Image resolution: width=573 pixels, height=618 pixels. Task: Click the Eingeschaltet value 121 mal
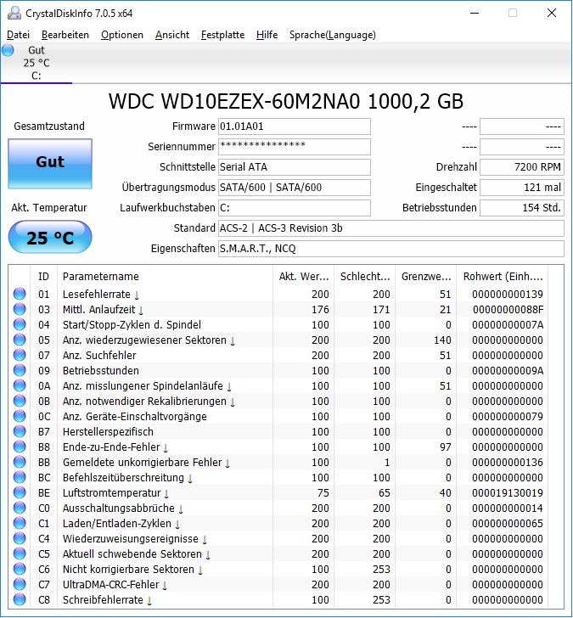point(522,188)
